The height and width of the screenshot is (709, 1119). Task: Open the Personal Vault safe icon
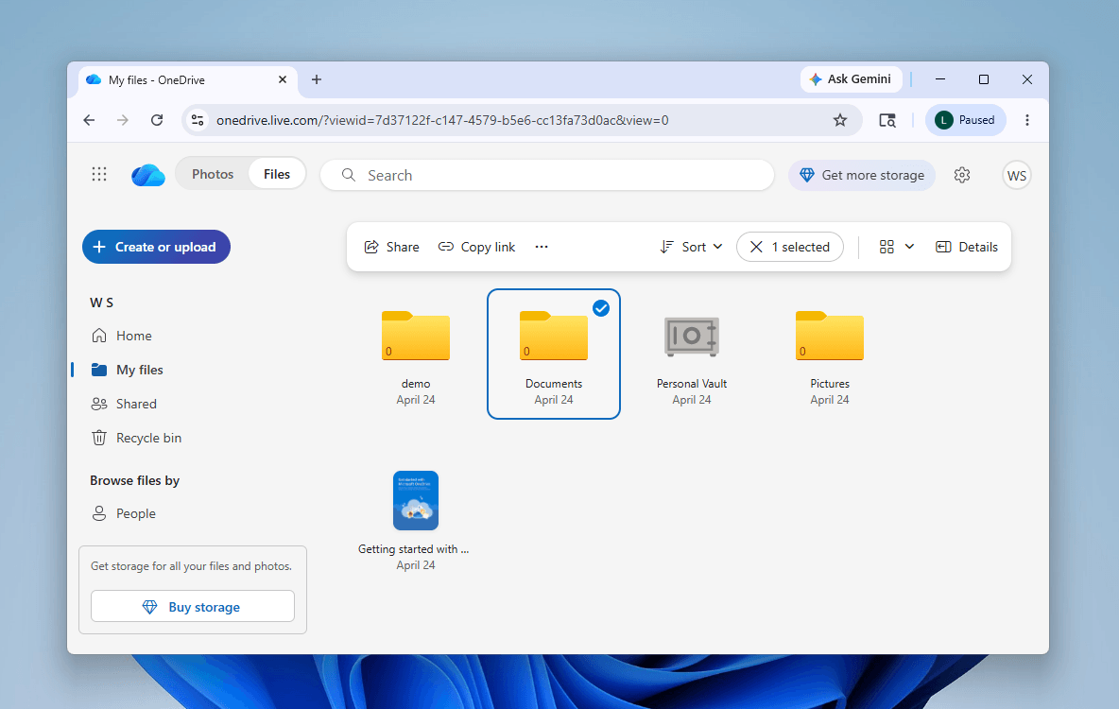pyautogui.click(x=692, y=337)
